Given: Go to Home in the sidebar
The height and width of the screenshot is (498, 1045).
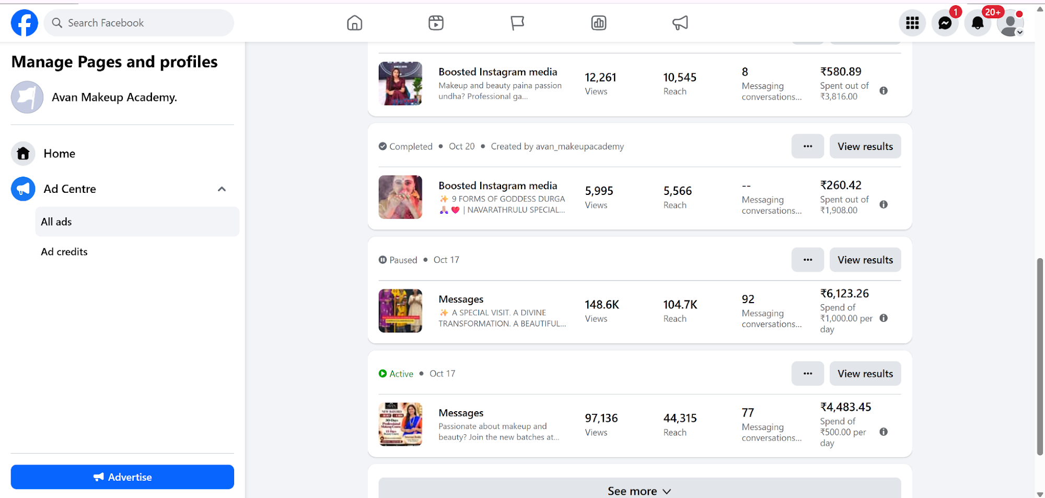Looking at the screenshot, I should [60, 154].
